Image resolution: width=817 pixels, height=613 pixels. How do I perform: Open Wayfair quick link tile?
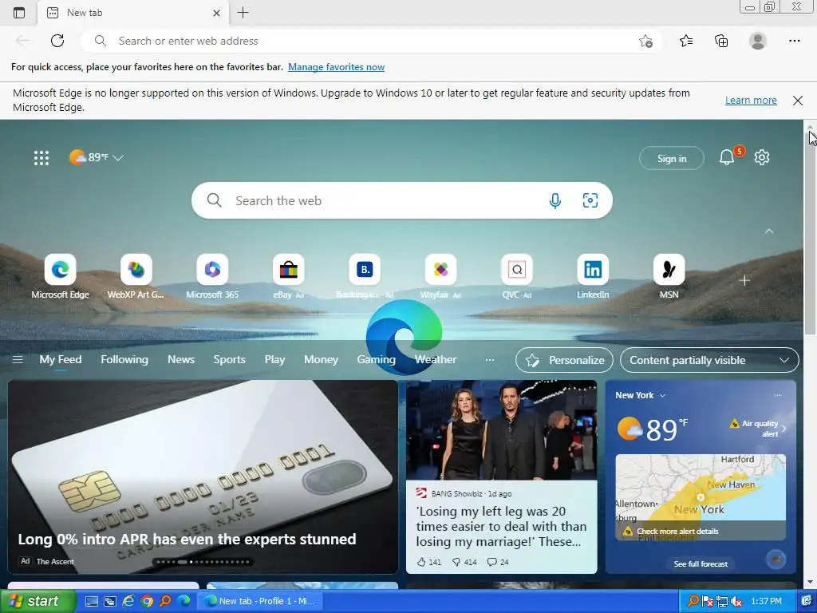[x=440, y=277]
